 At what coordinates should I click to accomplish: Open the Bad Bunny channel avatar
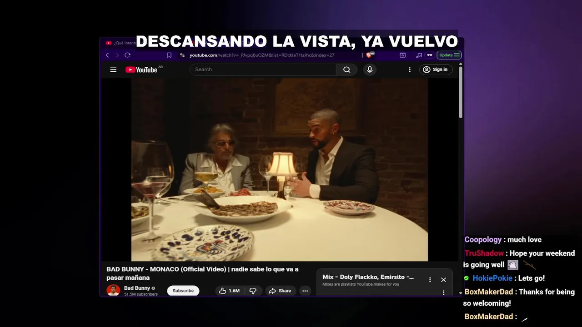(x=113, y=290)
